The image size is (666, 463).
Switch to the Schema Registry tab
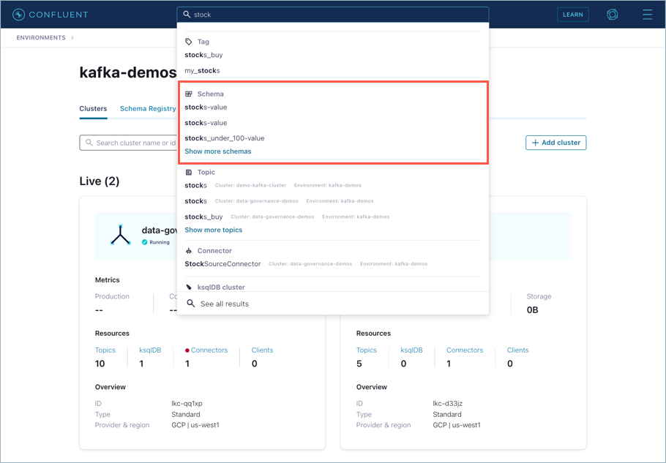point(147,108)
